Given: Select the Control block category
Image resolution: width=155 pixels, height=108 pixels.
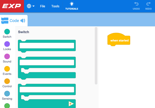Looking at the screenshot, I should 7,83.
